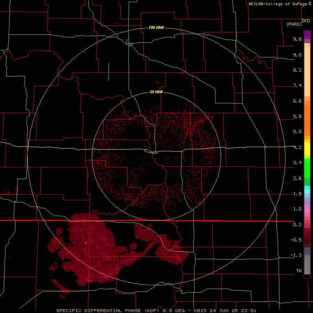Click the 24 JUN 25 date in the caption
The image size is (313, 313).
coord(225,311)
